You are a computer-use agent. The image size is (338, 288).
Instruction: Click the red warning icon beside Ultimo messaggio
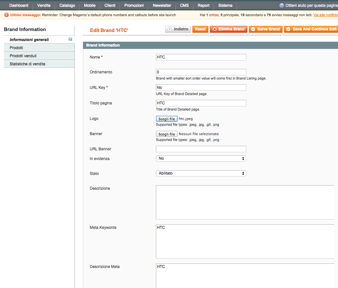pos(6,15)
